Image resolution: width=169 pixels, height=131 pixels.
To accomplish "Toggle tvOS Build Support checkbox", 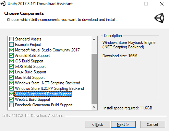I will click(x=11, y=67).
